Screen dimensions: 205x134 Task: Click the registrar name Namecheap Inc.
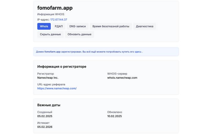point(48,78)
